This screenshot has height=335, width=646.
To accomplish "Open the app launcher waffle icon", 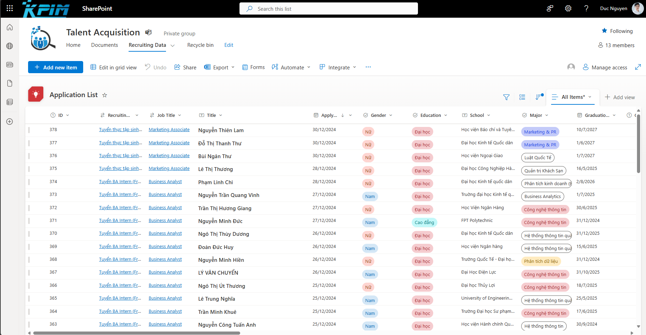I will coord(10,8).
